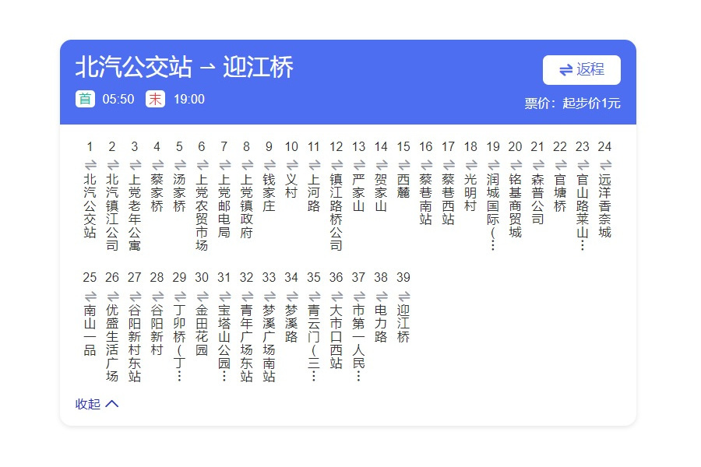
Task: Select stop 35 青云门
Action: [313, 343]
